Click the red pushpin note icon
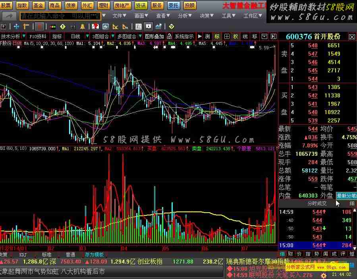 [x=95, y=27]
